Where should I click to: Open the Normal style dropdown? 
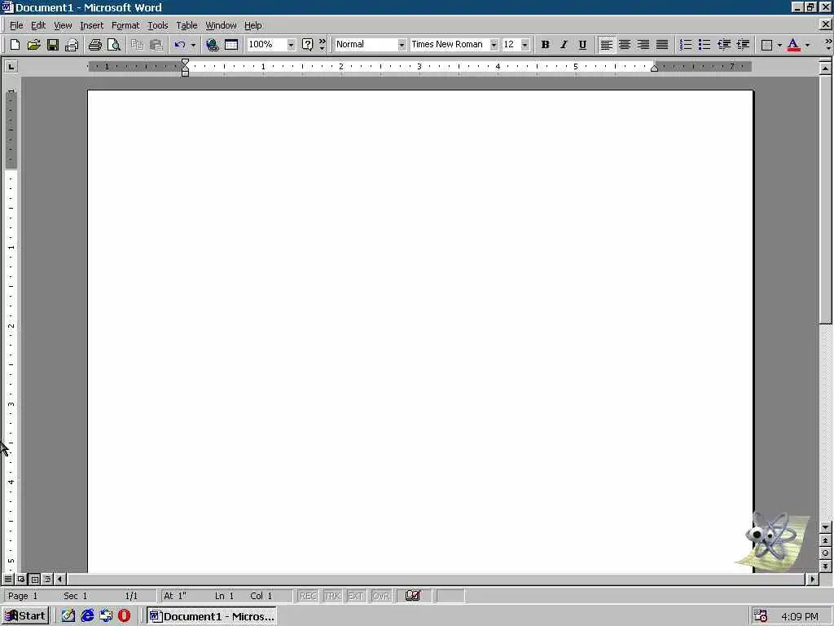[402, 45]
